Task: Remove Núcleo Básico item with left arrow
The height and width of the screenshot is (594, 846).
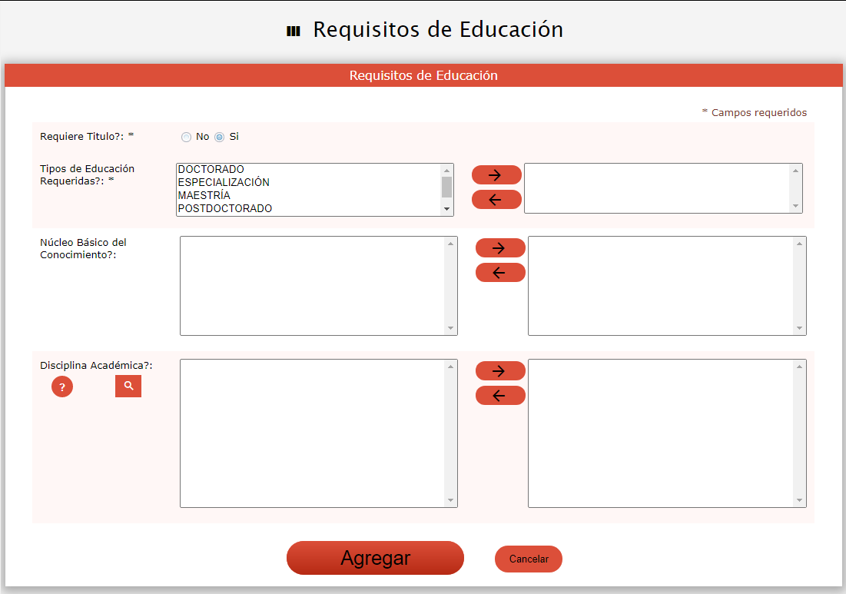Action: 500,273
